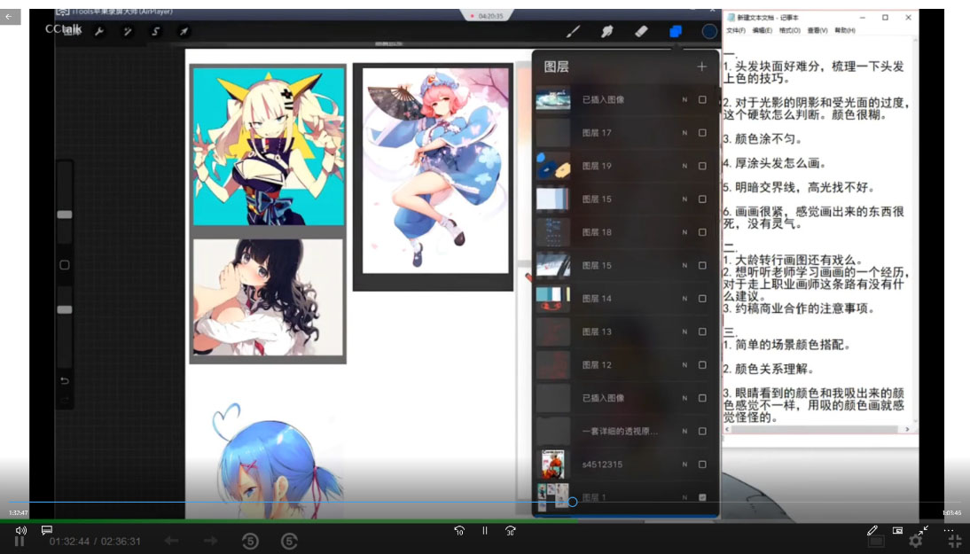970x554 pixels.
Task: Add a new layer with plus icon
Action: pyautogui.click(x=701, y=66)
